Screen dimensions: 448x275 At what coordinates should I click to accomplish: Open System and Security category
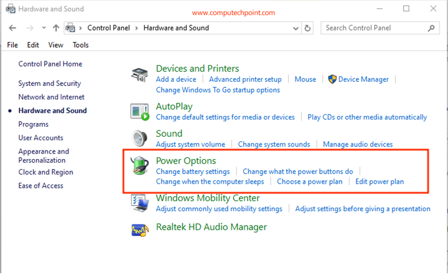coord(50,84)
